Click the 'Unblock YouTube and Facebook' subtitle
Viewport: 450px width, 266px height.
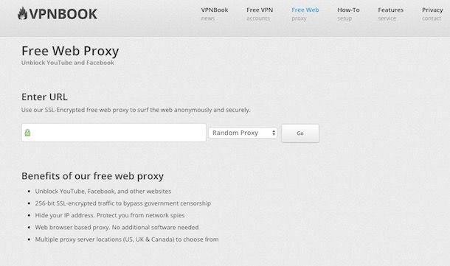pos(68,63)
